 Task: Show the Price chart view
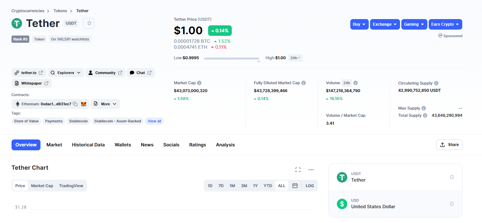20,186
